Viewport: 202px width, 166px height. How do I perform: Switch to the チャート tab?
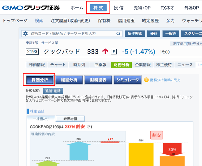(x=58, y=65)
